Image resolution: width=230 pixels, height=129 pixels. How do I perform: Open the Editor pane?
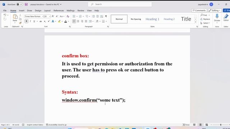(x=226, y=18)
